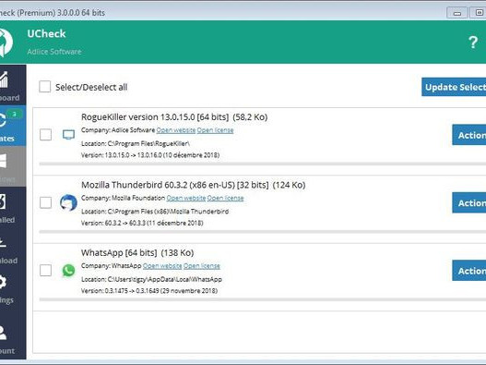This screenshot has width=486, height=365.
Task: Click the Thunderbird application icon
Action: [x=68, y=202]
